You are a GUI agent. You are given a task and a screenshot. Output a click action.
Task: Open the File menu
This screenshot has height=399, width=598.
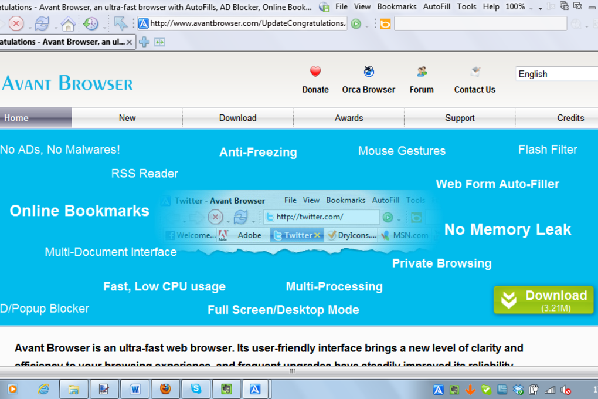click(x=341, y=7)
